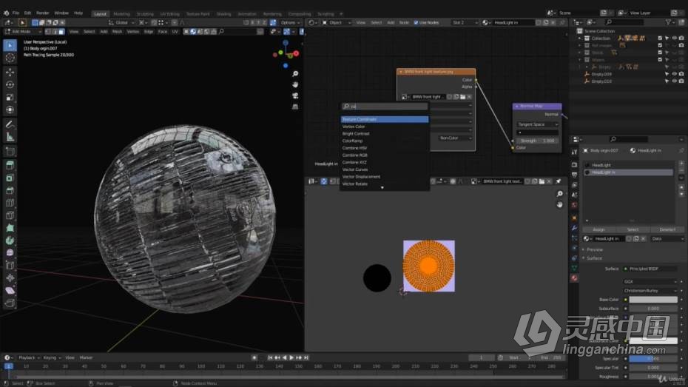The width and height of the screenshot is (688, 387).
Task: Select the Bevel tool
Action: tap(10, 190)
